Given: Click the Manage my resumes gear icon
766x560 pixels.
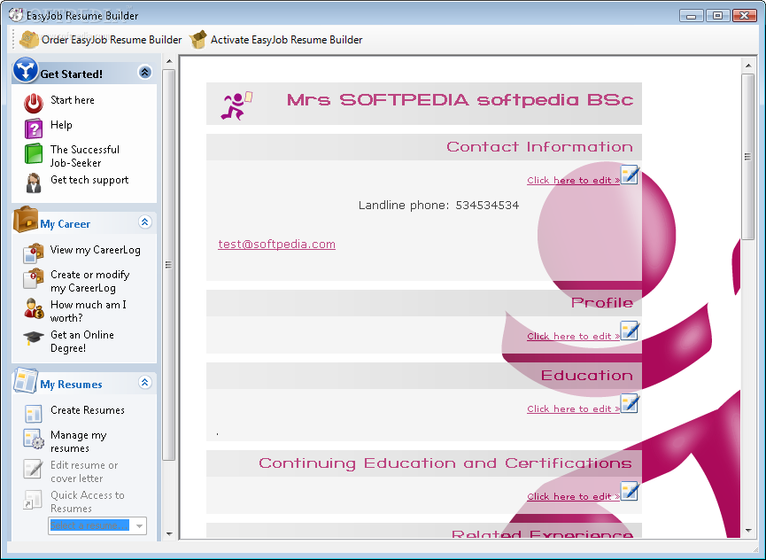Looking at the screenshot, I should 34,439.
